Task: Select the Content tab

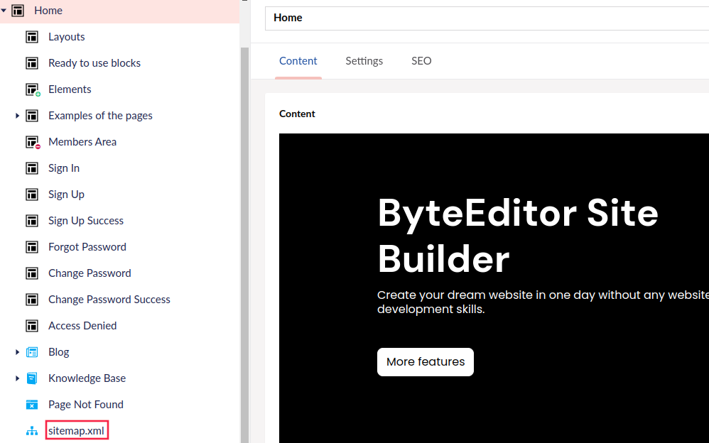Action: (298, 61)
